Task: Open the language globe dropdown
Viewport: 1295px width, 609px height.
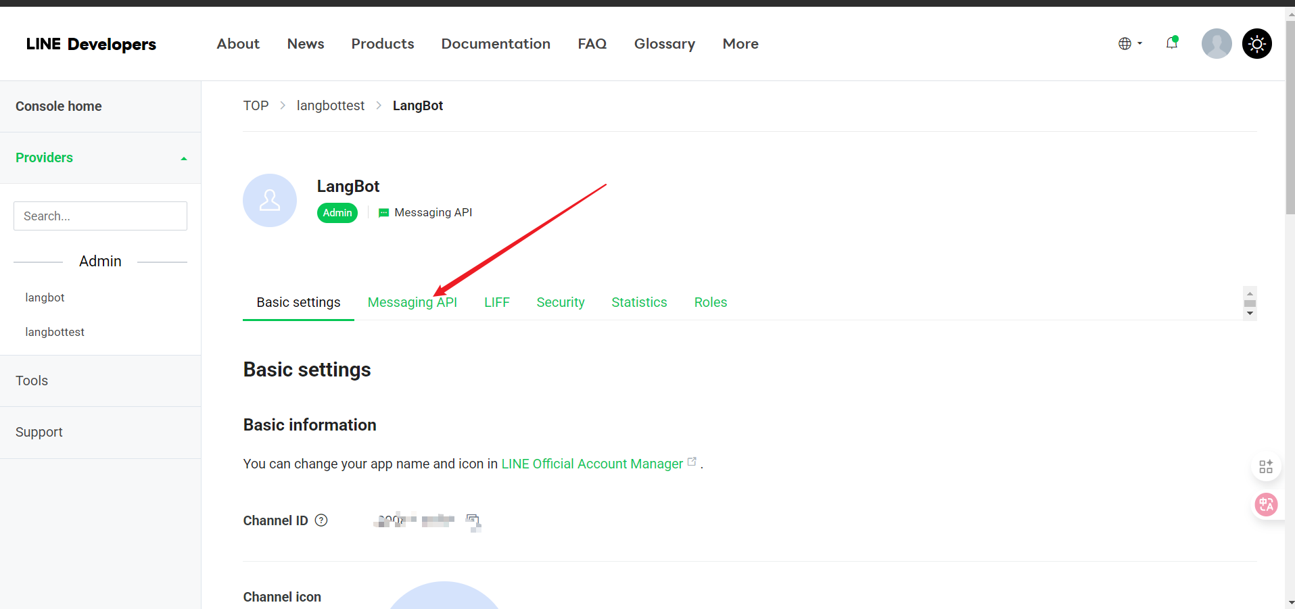Action: pyautogui.click(x=1129, y=44)
